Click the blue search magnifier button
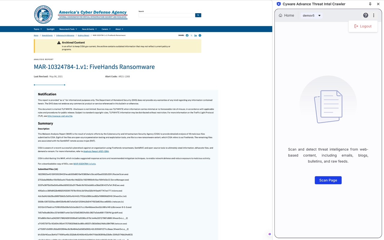This screenshot has height=240, width=384. [x=198, y=15]
